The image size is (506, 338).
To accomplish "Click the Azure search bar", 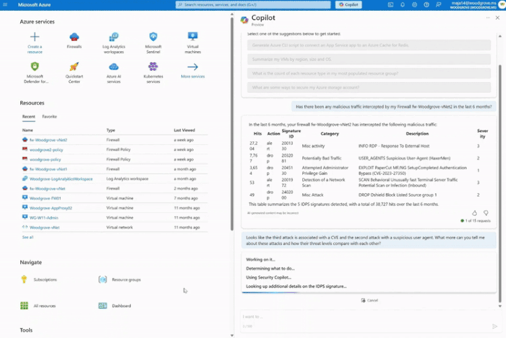I will tap(253, 5).
